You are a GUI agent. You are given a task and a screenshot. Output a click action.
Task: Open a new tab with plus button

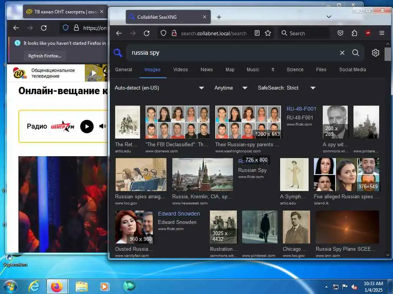(x=219, y=17)
